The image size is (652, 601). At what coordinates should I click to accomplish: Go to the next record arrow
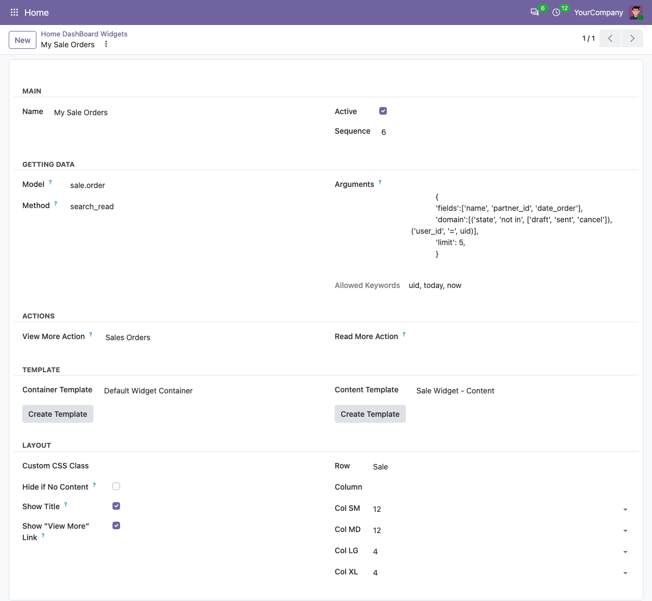coord(632,39)
